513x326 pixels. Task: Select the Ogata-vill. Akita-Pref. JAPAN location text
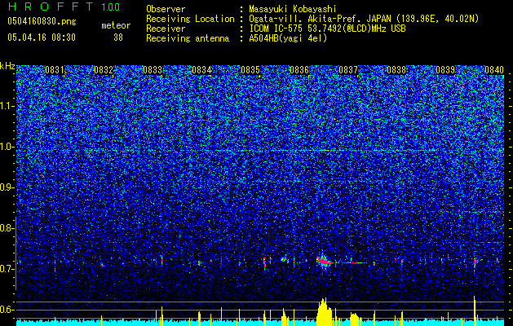364,19
